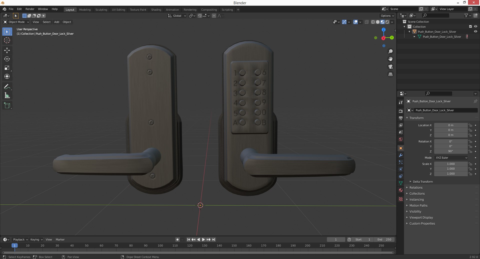
Task: Click the Options button in viewport header
Action: (x=387, y=16)
